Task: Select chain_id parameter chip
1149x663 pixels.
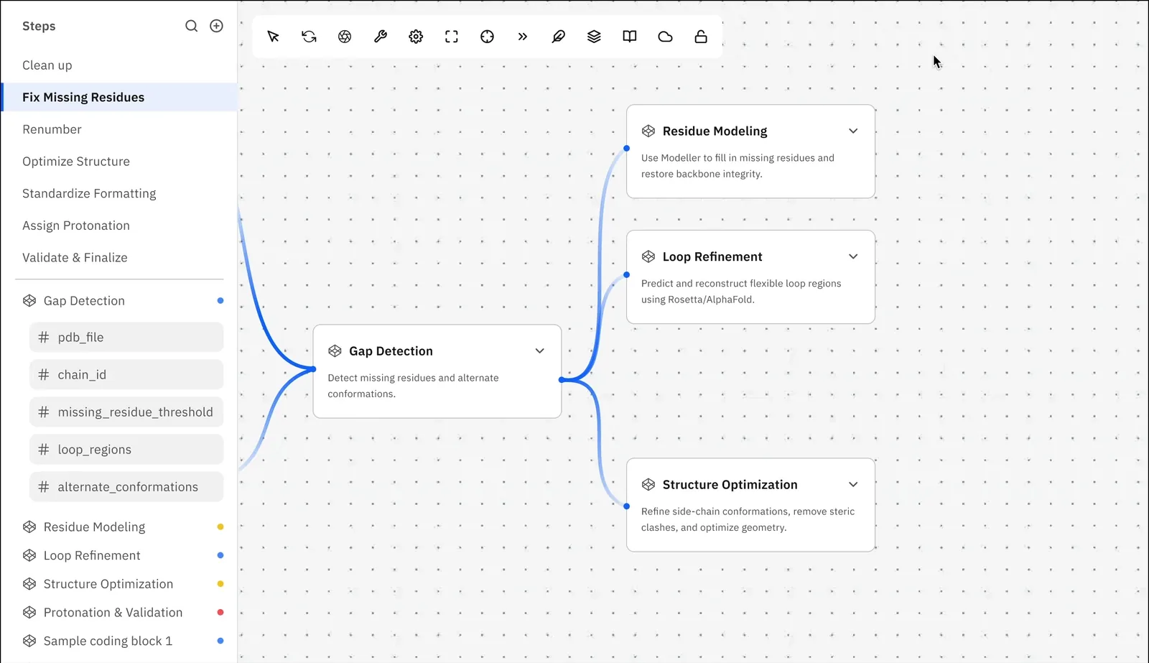Action: click(126, 374)
